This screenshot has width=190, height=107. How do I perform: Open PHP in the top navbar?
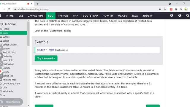pos(75,16)
